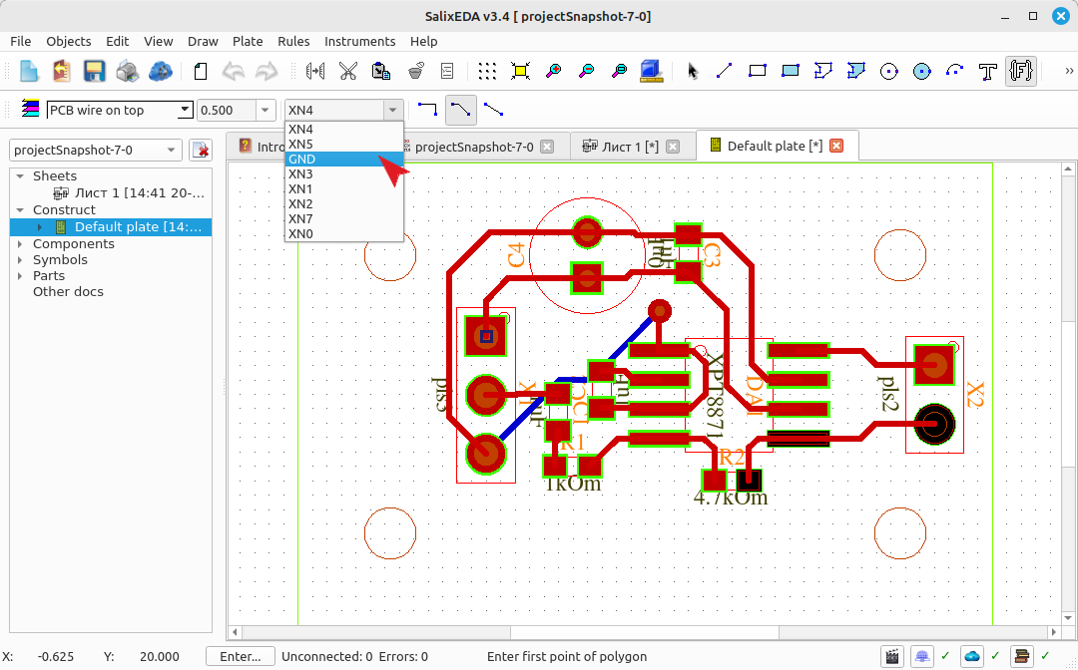Click the Paste clipboard icon
1078x670 pixels.
click(381, 71)
